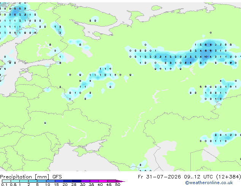Click the '09..12 UTC' time text
Viewport: 241px width, 186px height.
[198, 177]
